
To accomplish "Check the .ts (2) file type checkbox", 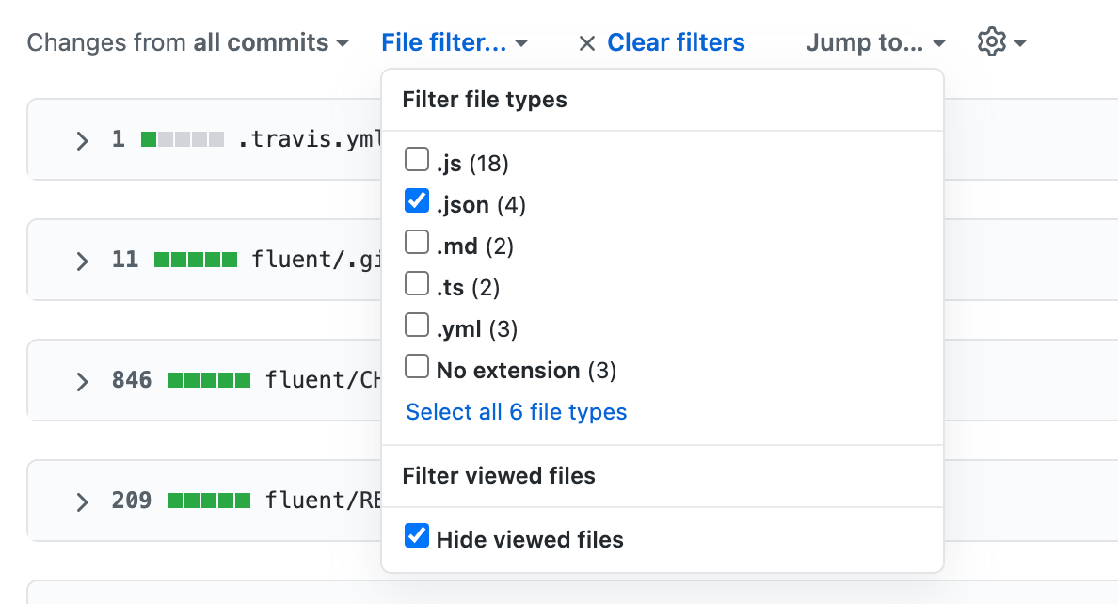I will pyautogui.click(x=416, y=282).
